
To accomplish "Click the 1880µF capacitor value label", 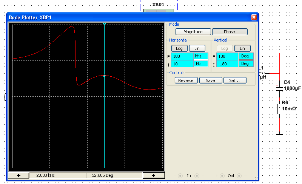I will pyautogui.click(x=292, y=88).
